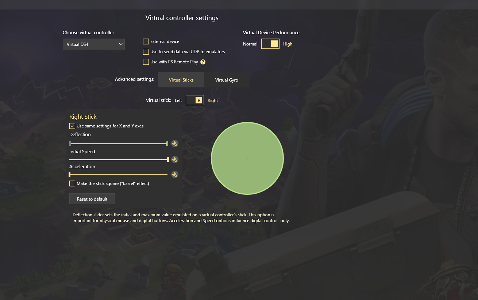The width and height of the screenshot is (478, 300).
Task: Enable the External device checkbox
Action: [146, 42]
